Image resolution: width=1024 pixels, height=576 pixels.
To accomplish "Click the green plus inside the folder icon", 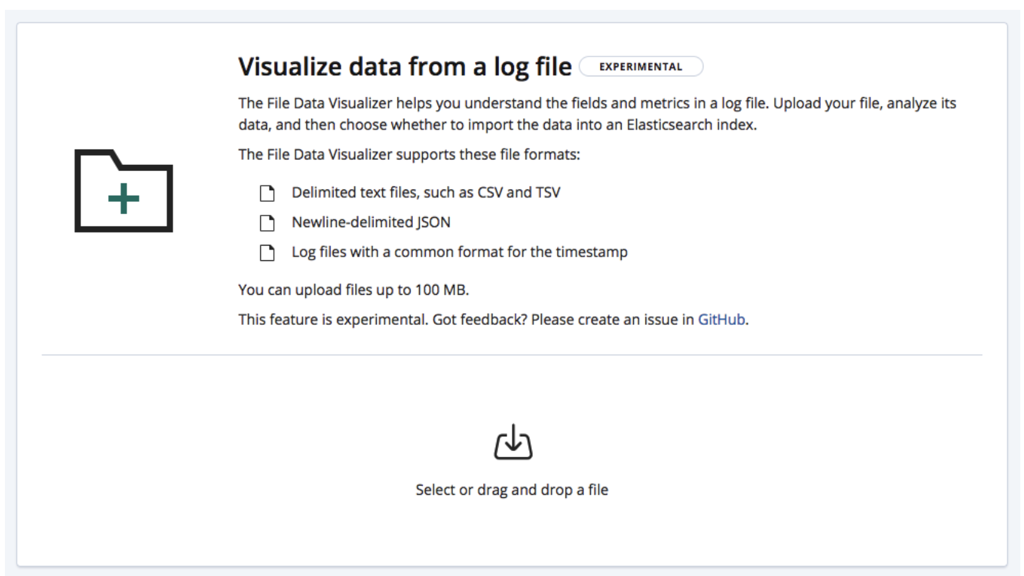I will [123, 198].
